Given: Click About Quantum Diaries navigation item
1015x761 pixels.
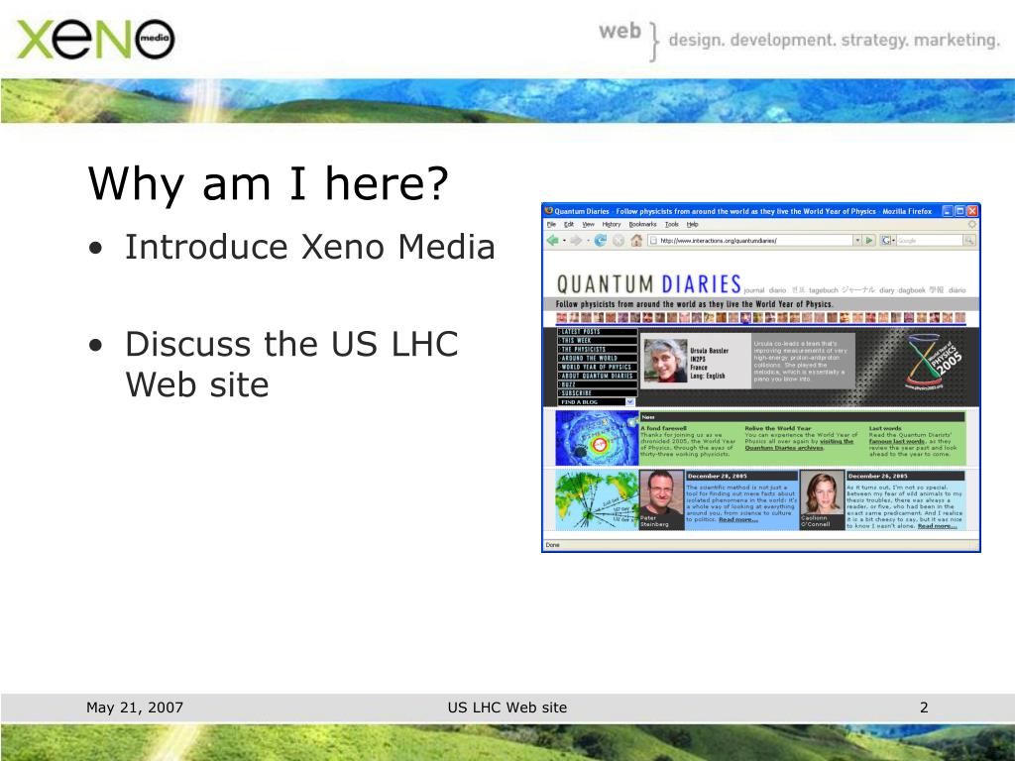Looking at the screenshot, I should click(598, 376).
